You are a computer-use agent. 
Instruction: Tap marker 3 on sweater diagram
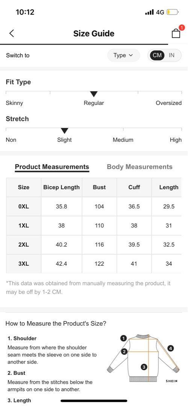pos(144,367)
